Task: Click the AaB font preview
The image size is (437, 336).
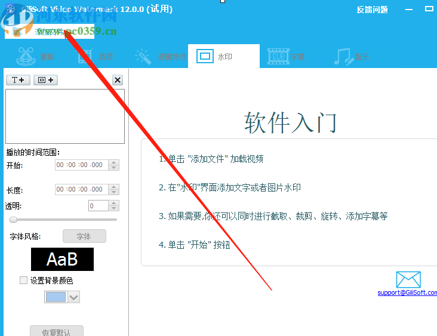Action: pos(62,260)
